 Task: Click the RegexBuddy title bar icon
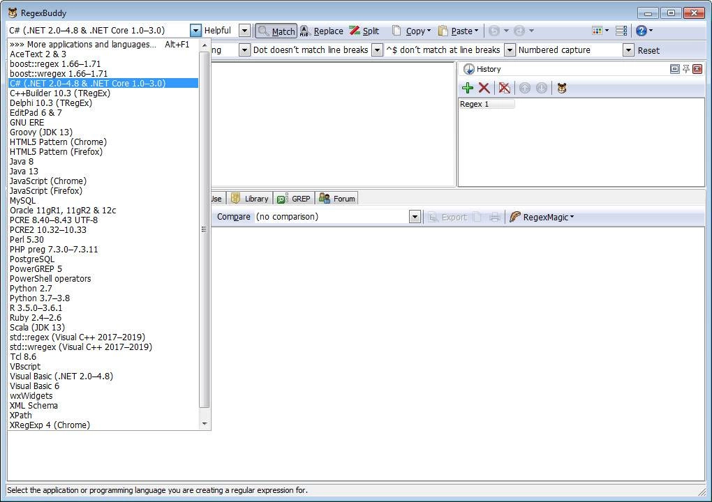(x=13, y=13)
